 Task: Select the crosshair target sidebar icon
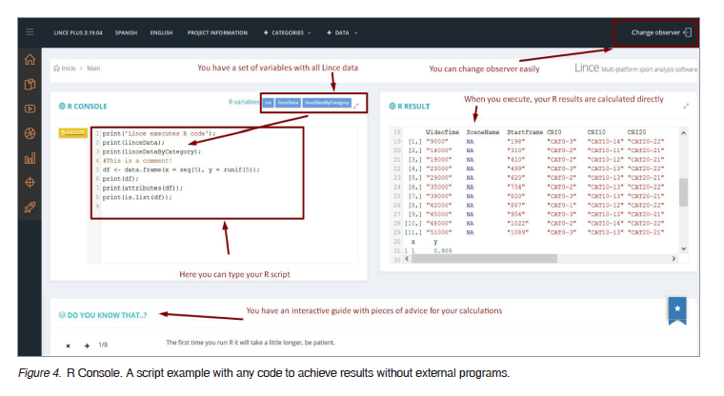(x=30, y=183)
